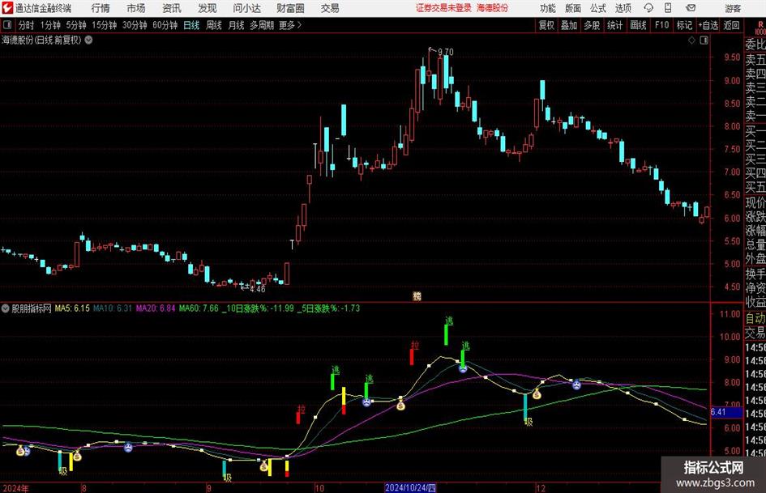Click the 通达信 red logo icon
Image resolution: width=766 pixels, height=493 pixels.
[x=7, y=8]
